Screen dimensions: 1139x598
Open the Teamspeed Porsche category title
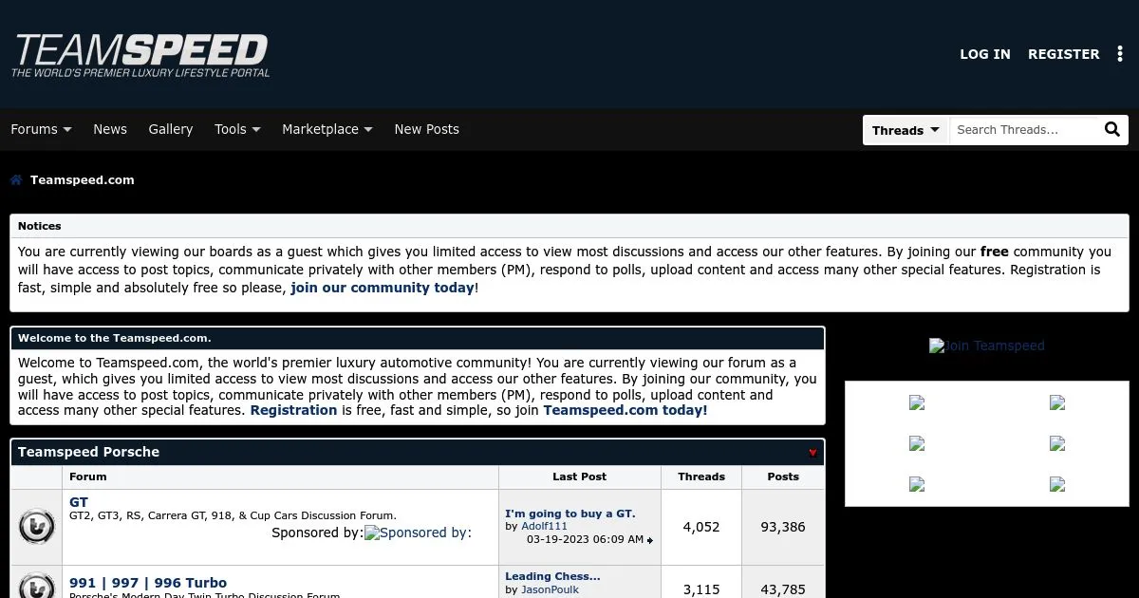pyautogui.click(x=88, y=453)
